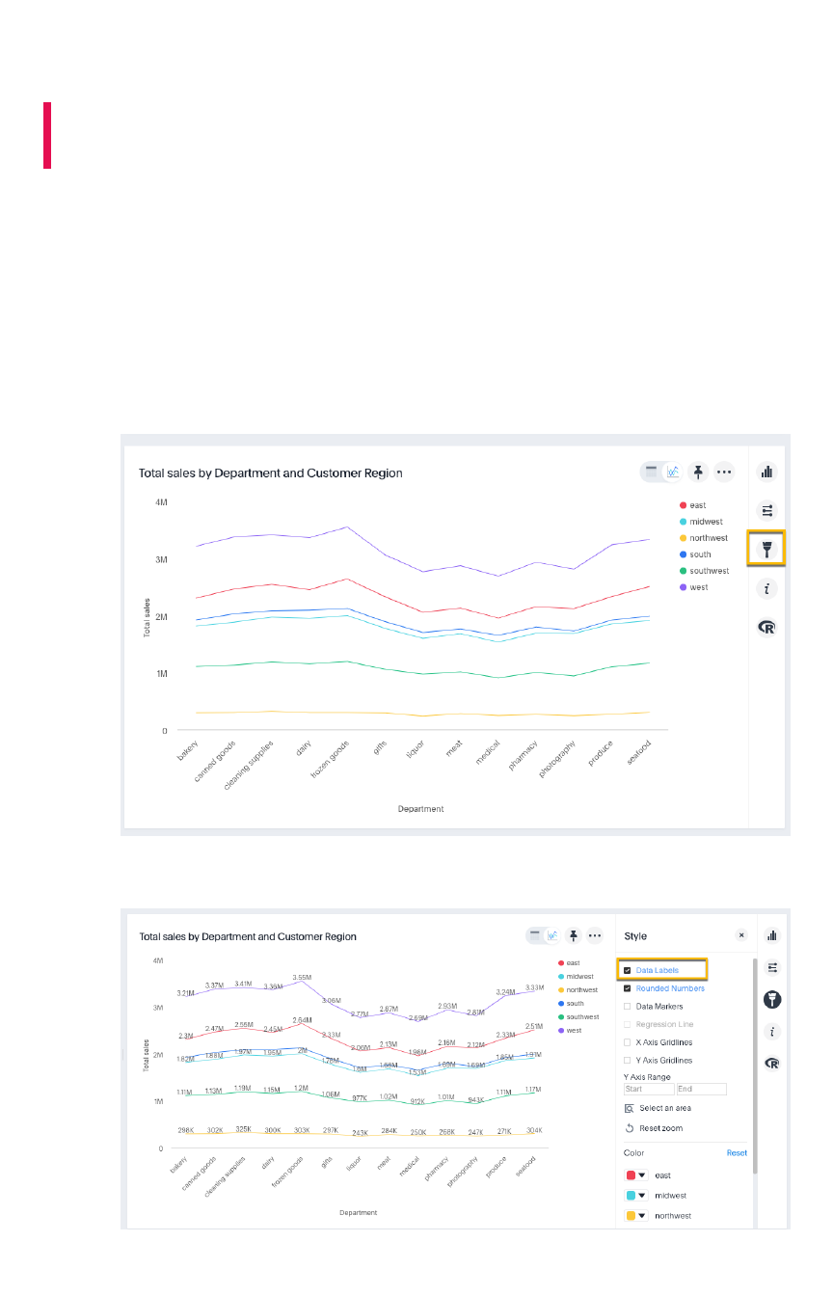Viewport: 833px width, 1296px height.
Task: Open the R analysis icon beside Style panel
Action: point(771,1064)
